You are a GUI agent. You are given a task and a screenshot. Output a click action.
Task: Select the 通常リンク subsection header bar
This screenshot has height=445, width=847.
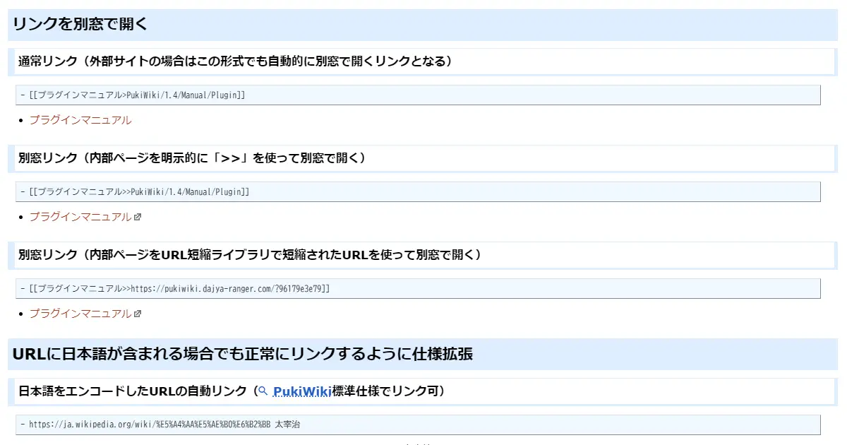[233, 61]
